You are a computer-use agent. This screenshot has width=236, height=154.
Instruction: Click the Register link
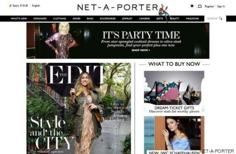coord(209,6)
